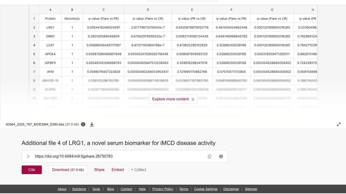The width and height of the screenshot is (346, 194).
Task: Show DOI information via the info icon
Action: pyautogui.click(x=221, y=156)
